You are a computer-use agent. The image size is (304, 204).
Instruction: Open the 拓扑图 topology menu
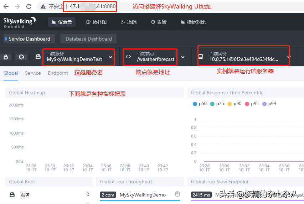coord(96,22)
